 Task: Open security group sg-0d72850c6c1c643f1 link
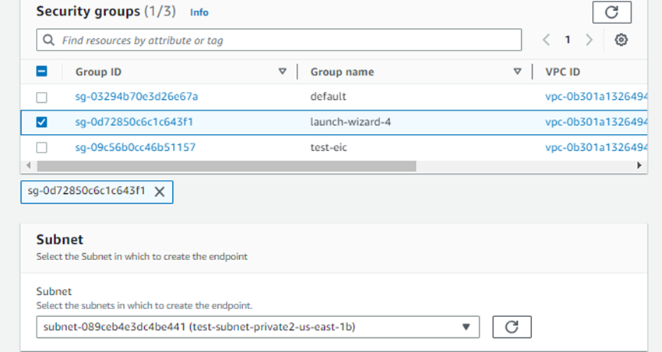coord(134,122)
